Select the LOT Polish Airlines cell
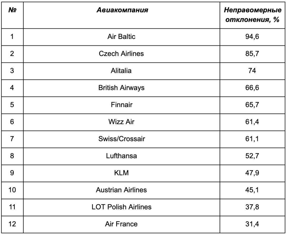This screenshot has width=287, height=235. (121, 207)
